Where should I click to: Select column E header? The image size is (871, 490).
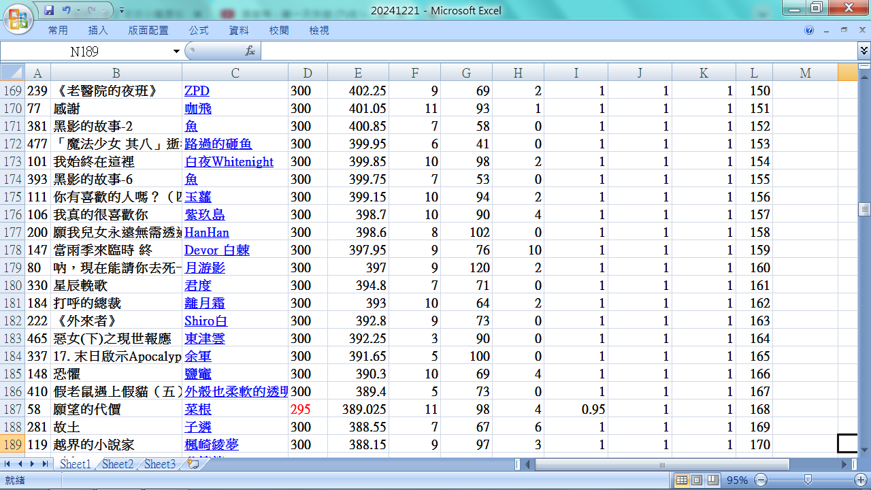358,73
